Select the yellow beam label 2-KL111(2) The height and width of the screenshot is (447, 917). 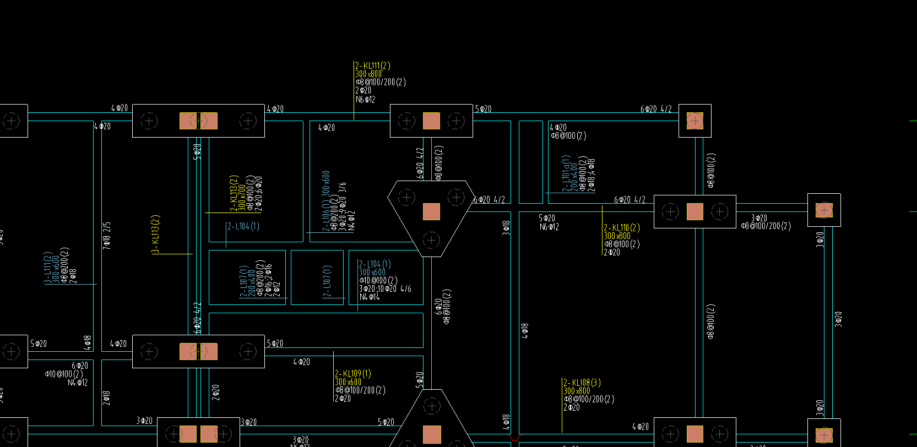tap(372, 66)
